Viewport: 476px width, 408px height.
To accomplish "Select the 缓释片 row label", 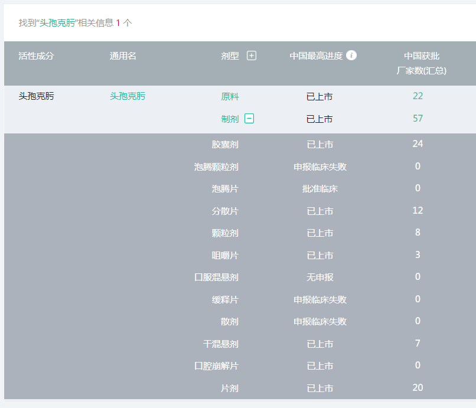I will click(225, 299).
